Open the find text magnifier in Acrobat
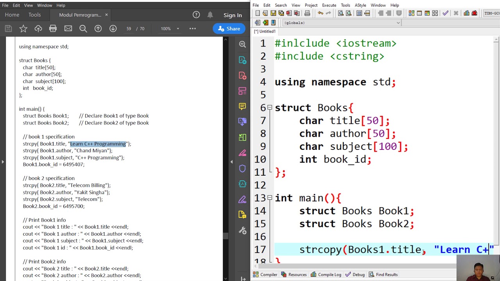The image size is (500, 281). (83, 28)
